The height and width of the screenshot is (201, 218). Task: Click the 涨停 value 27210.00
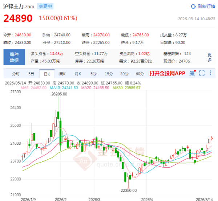(62, 42)
